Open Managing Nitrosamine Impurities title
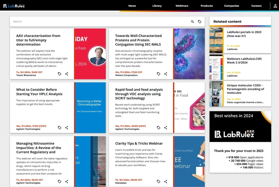The width and height of the screenshot is (279, 187). [39, 148]
